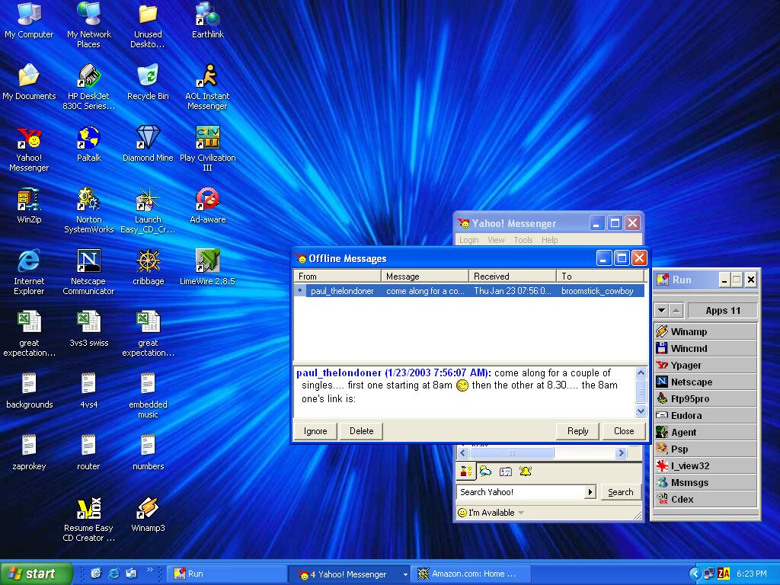Click the Apps 11 label button
The image size is (780, 585).
click(722, 311)
